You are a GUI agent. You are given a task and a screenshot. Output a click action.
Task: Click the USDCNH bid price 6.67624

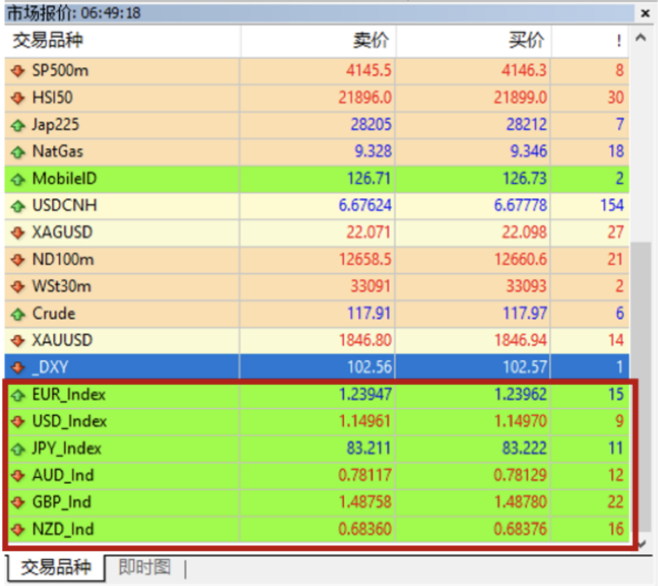pos(365,205)
